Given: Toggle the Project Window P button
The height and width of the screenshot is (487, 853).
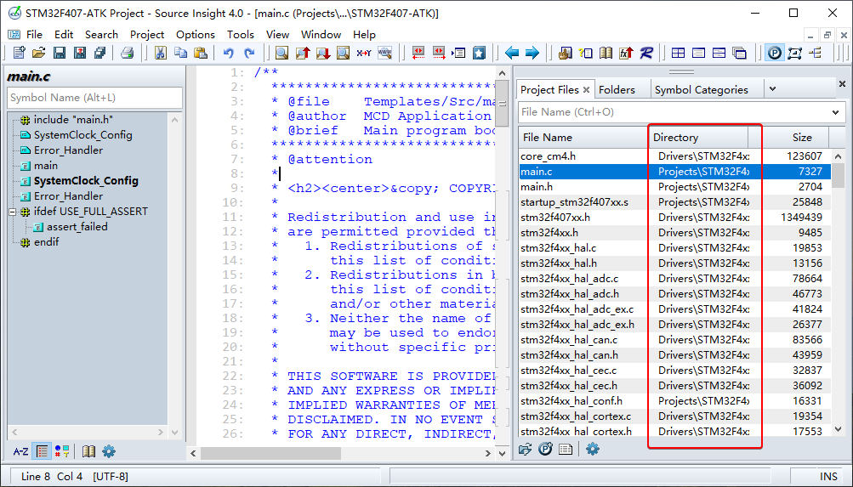Looking at the screenshot, I should click(x=774, y=53).
